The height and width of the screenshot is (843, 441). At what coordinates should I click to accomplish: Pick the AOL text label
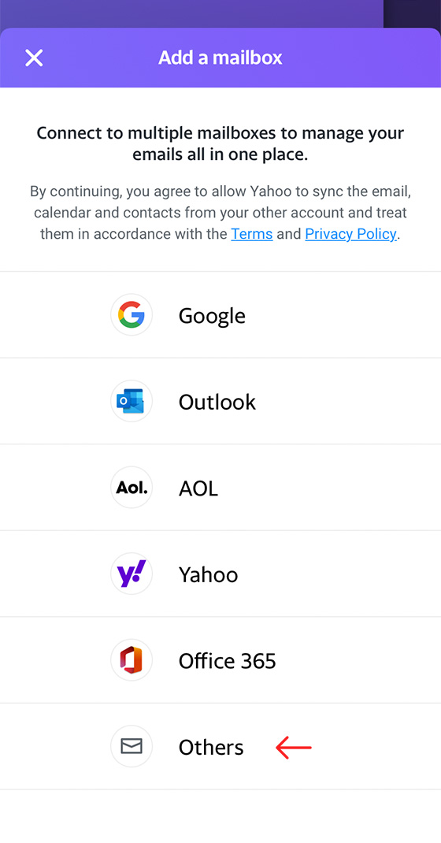(198, 488)
